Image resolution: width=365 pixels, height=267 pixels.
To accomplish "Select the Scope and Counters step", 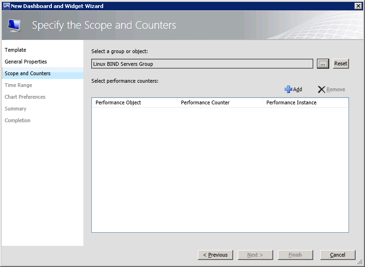I will click(27, 73).
